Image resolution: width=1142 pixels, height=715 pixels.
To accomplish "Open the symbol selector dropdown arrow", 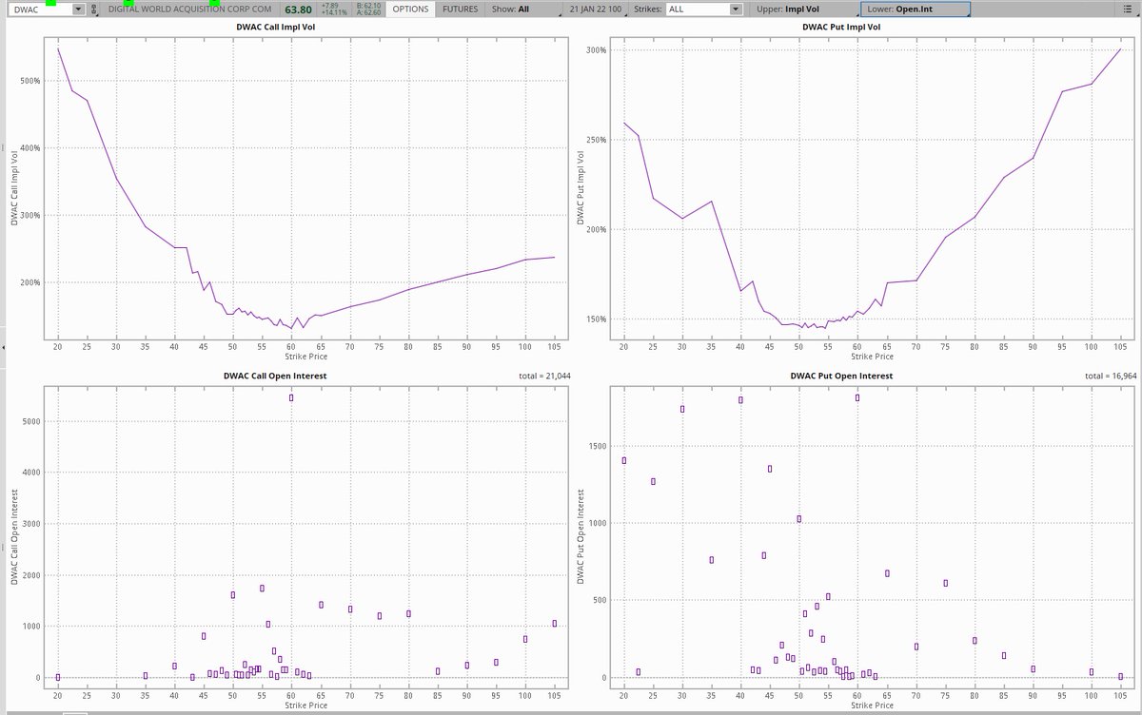I will 79,9.
